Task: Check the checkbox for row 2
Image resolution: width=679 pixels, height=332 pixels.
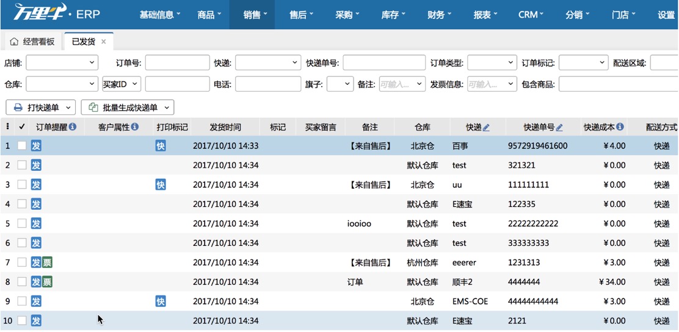Action: tap(21, 165)
